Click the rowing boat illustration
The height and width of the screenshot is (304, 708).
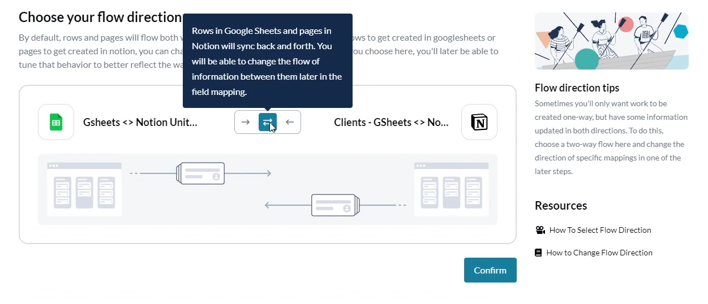click(612, 41)
